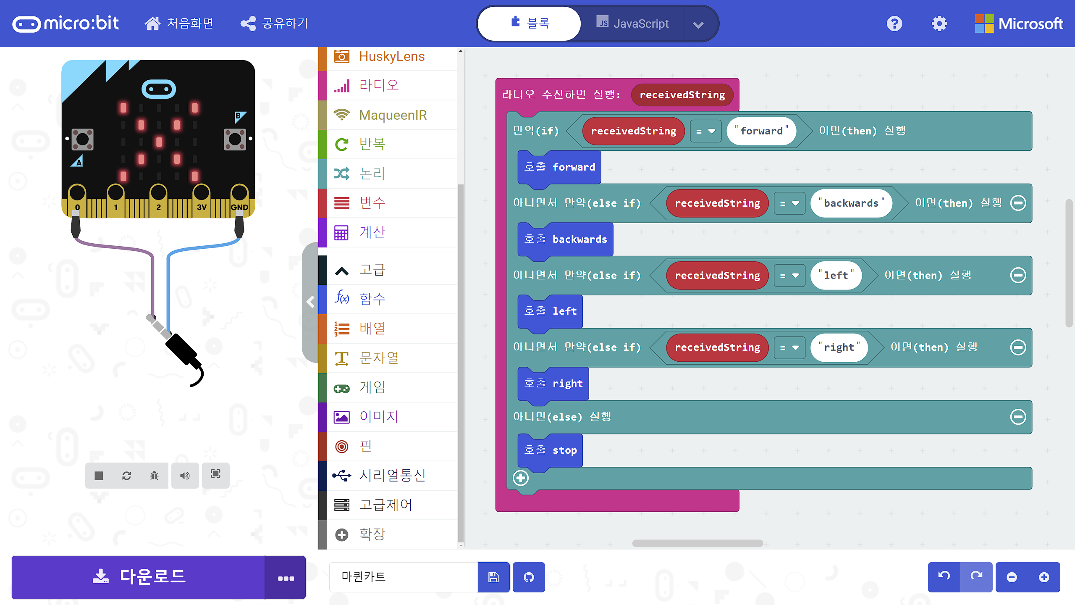The width and height of the screenshot is (1075, 605).
Task: Stop the simulator
Action: tap(99, 476)
